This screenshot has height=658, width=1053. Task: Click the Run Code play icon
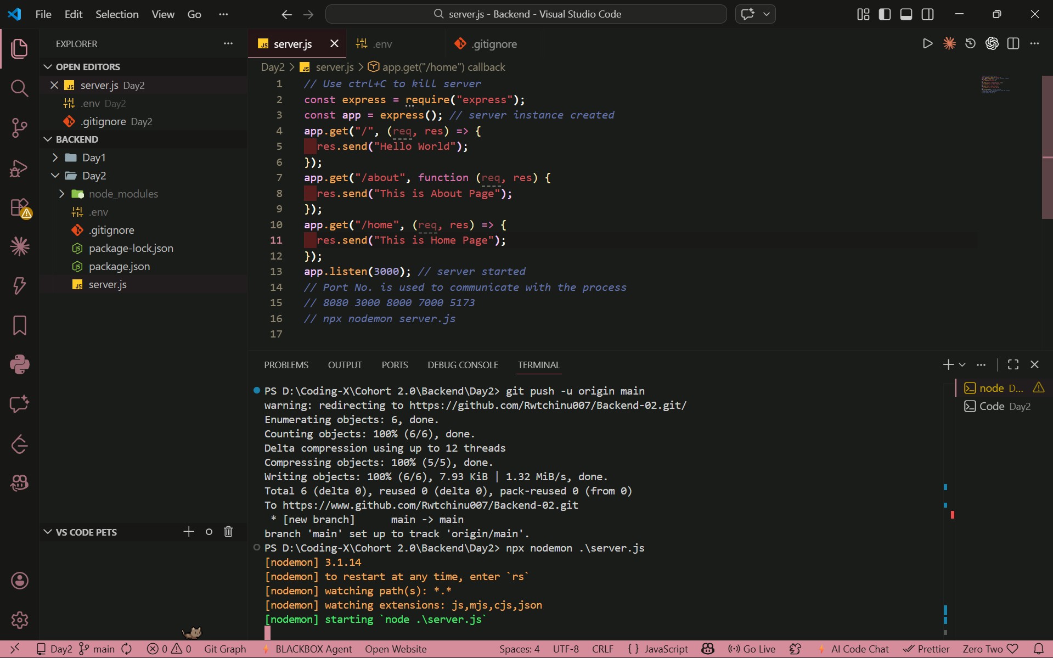(927, 44)
